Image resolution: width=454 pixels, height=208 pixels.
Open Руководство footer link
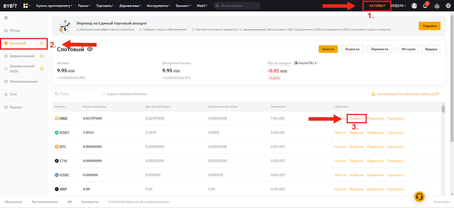click(x=90, y=202)
